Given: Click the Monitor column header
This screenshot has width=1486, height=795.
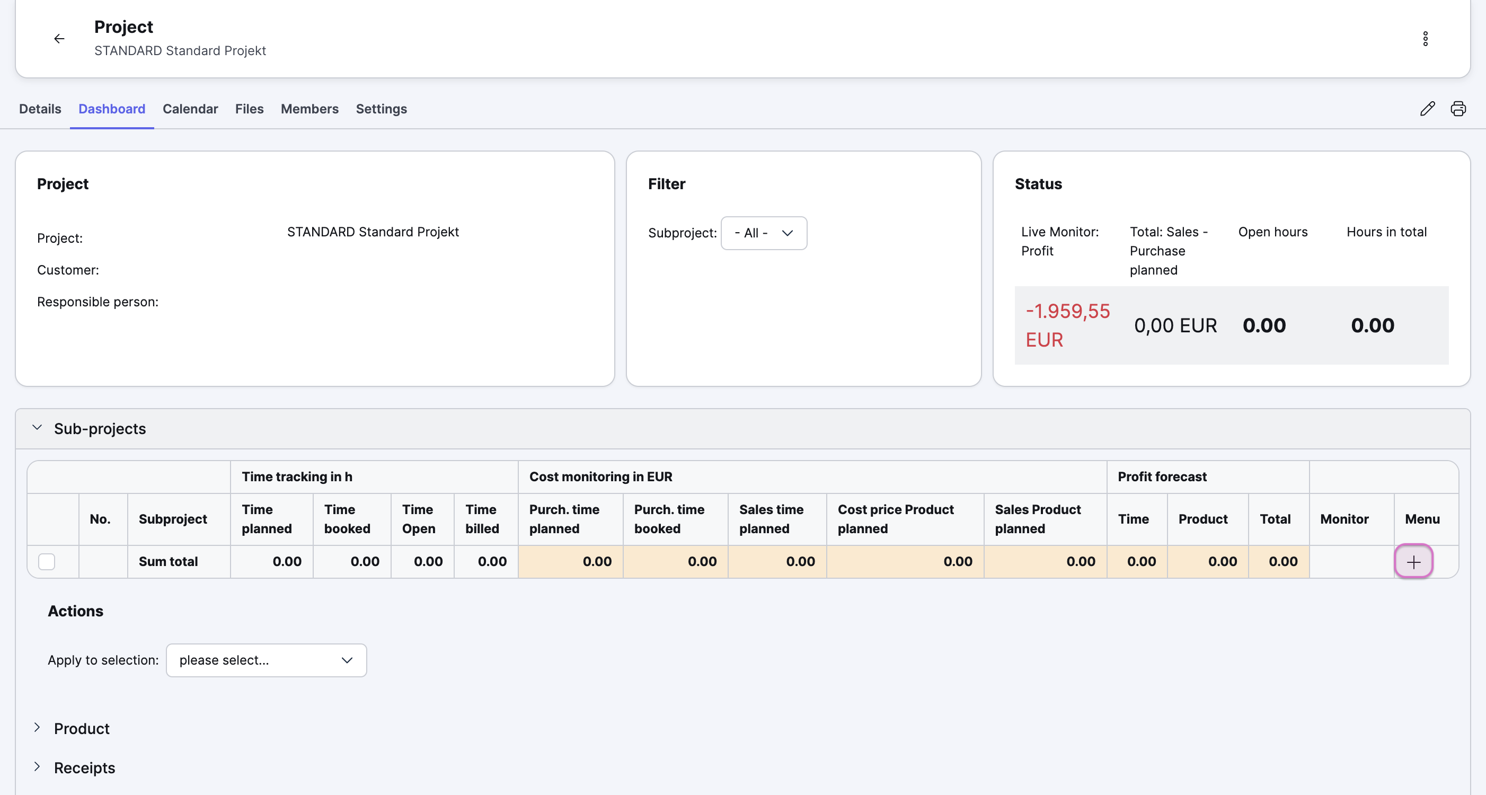Looking at the screenshot, I should [1344, 519].
